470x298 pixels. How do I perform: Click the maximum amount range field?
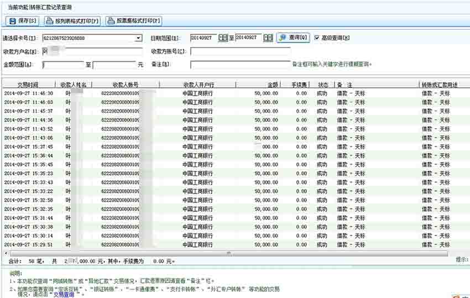[x=114, y=65]
